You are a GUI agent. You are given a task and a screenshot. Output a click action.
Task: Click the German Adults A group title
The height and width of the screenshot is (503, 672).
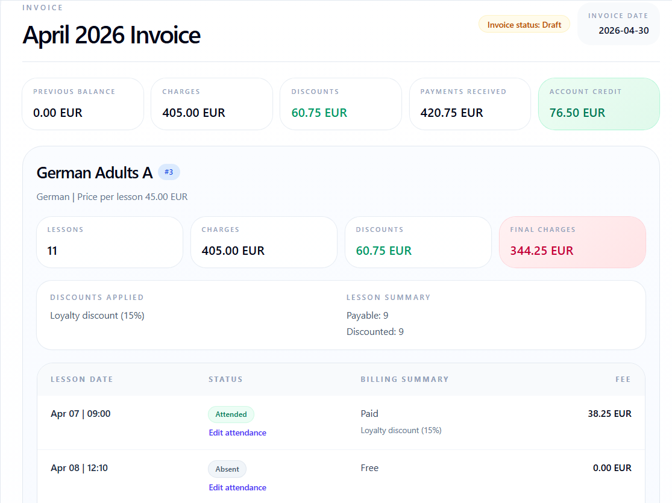tap(95, 173)
